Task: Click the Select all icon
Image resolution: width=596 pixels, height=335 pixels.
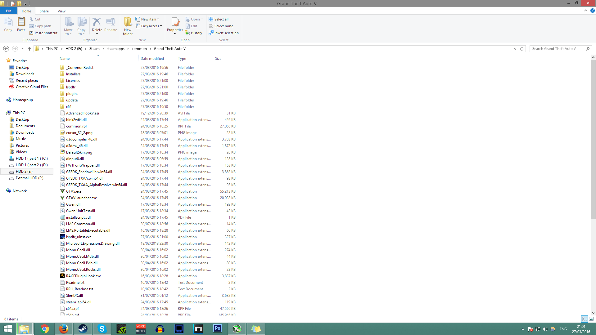Action: (211, 19)
